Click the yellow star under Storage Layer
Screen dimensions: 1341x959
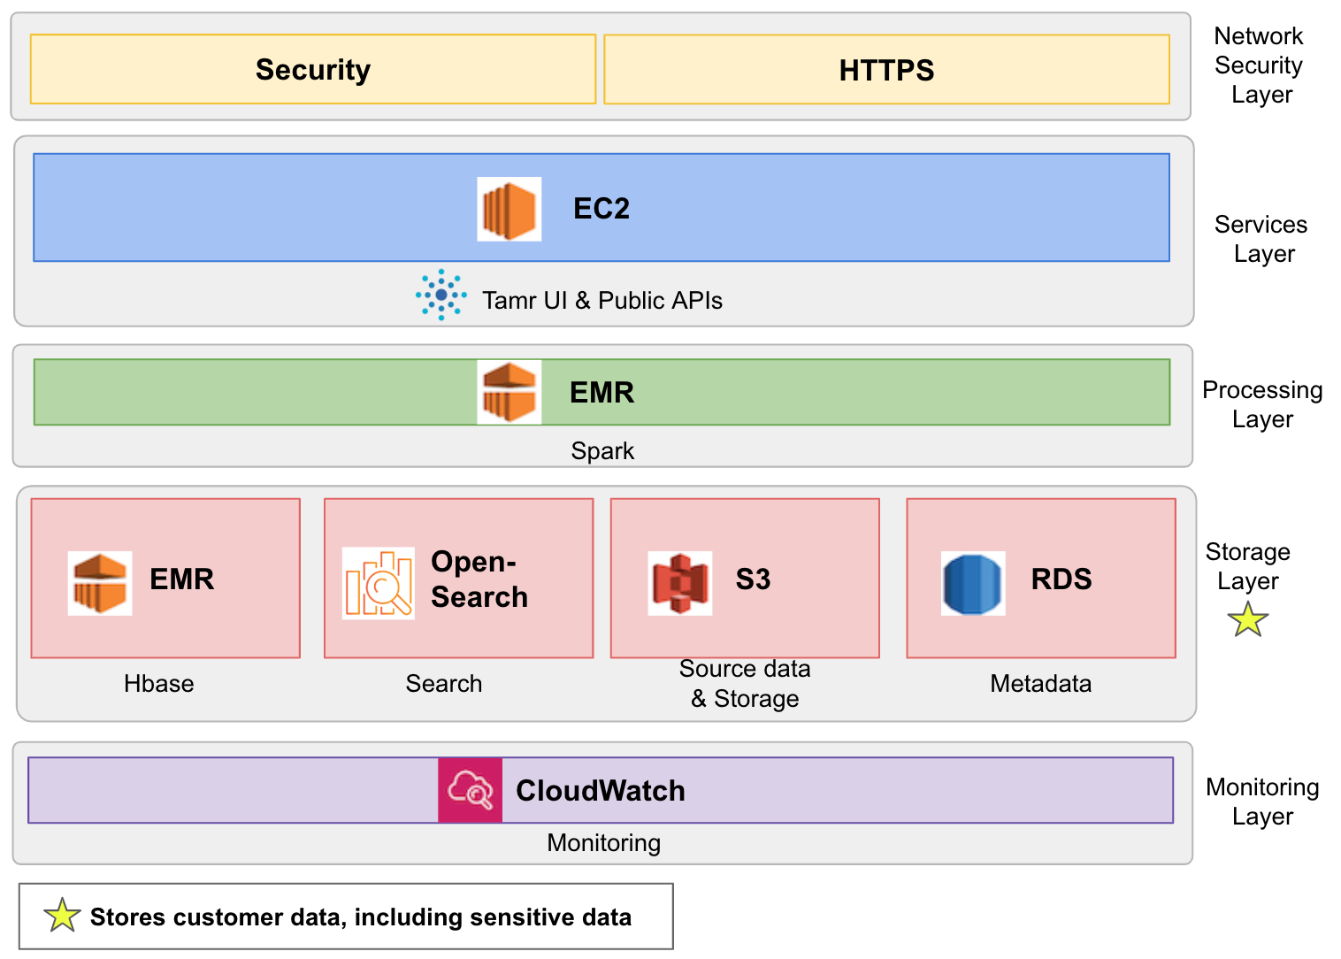(1248, 620)
